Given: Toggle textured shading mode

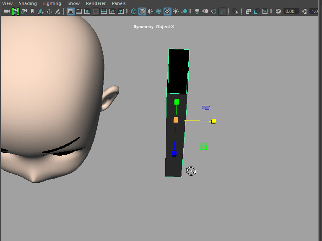Looking at the screenshot, I should click(x=167, y=11).
